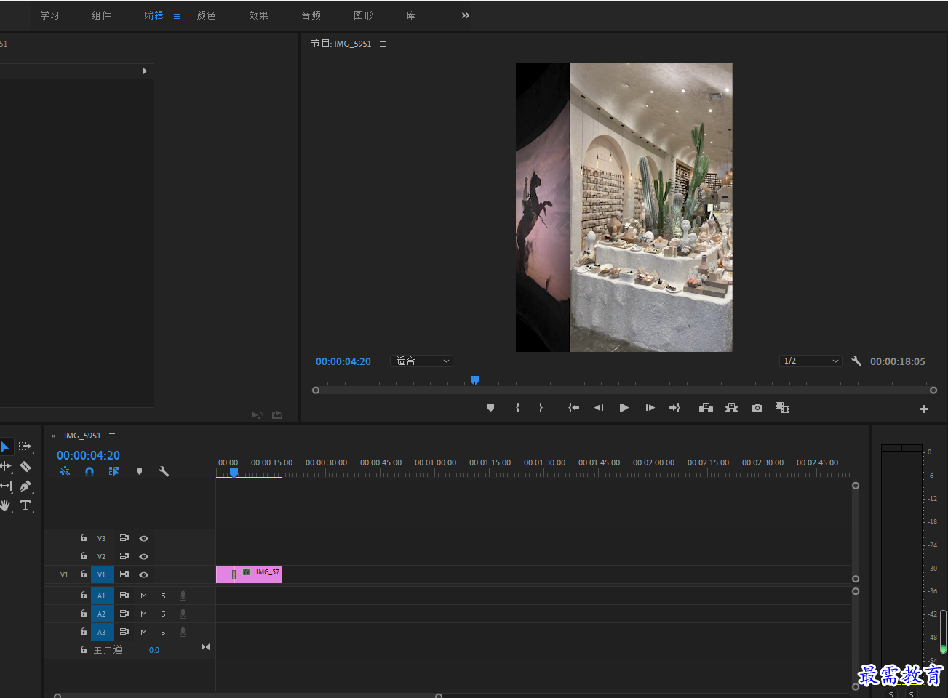The width and height of the screenshot is (948, 698).
Task: Open the 节目 panel menu
Action: click(x=383, y=44)
